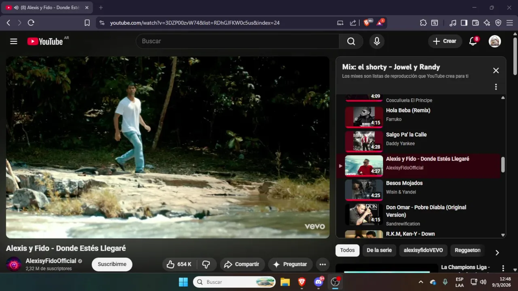Open a new browser tab
This screenshot has width=518, height=291.
pos(101,7)
